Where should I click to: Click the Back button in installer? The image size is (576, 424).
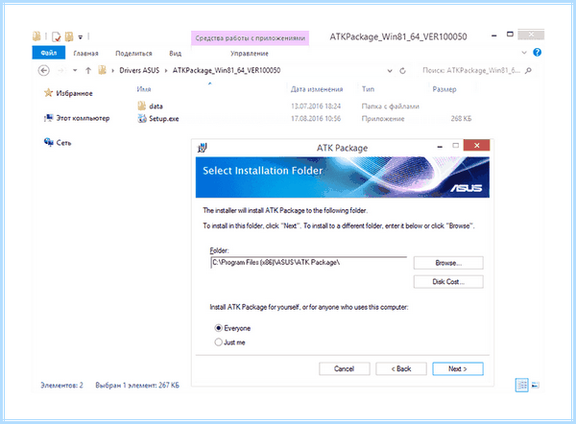[x=401, y=368]
